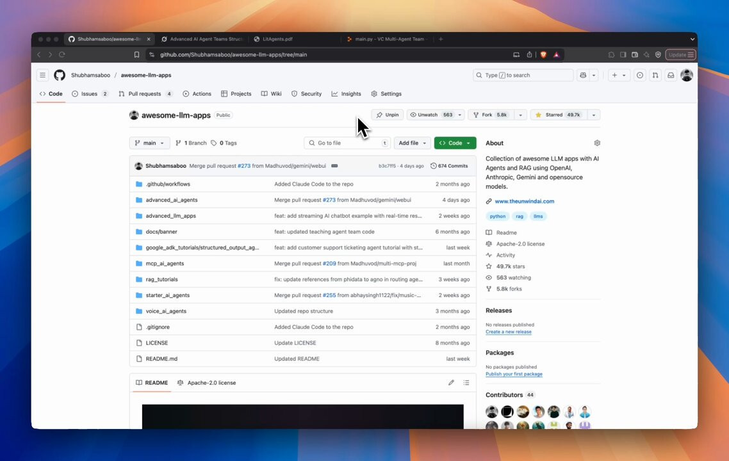Open the main branch dropdown
729x461 pixels.
tap(149, 143)
